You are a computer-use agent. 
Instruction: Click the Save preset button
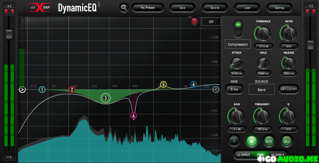[182, 8]
